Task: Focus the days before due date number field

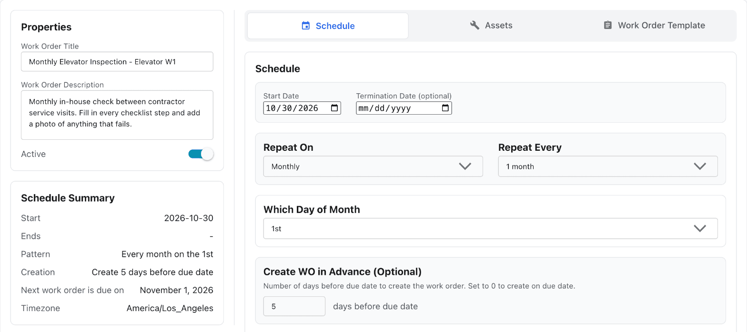Action: click(294, 306)
